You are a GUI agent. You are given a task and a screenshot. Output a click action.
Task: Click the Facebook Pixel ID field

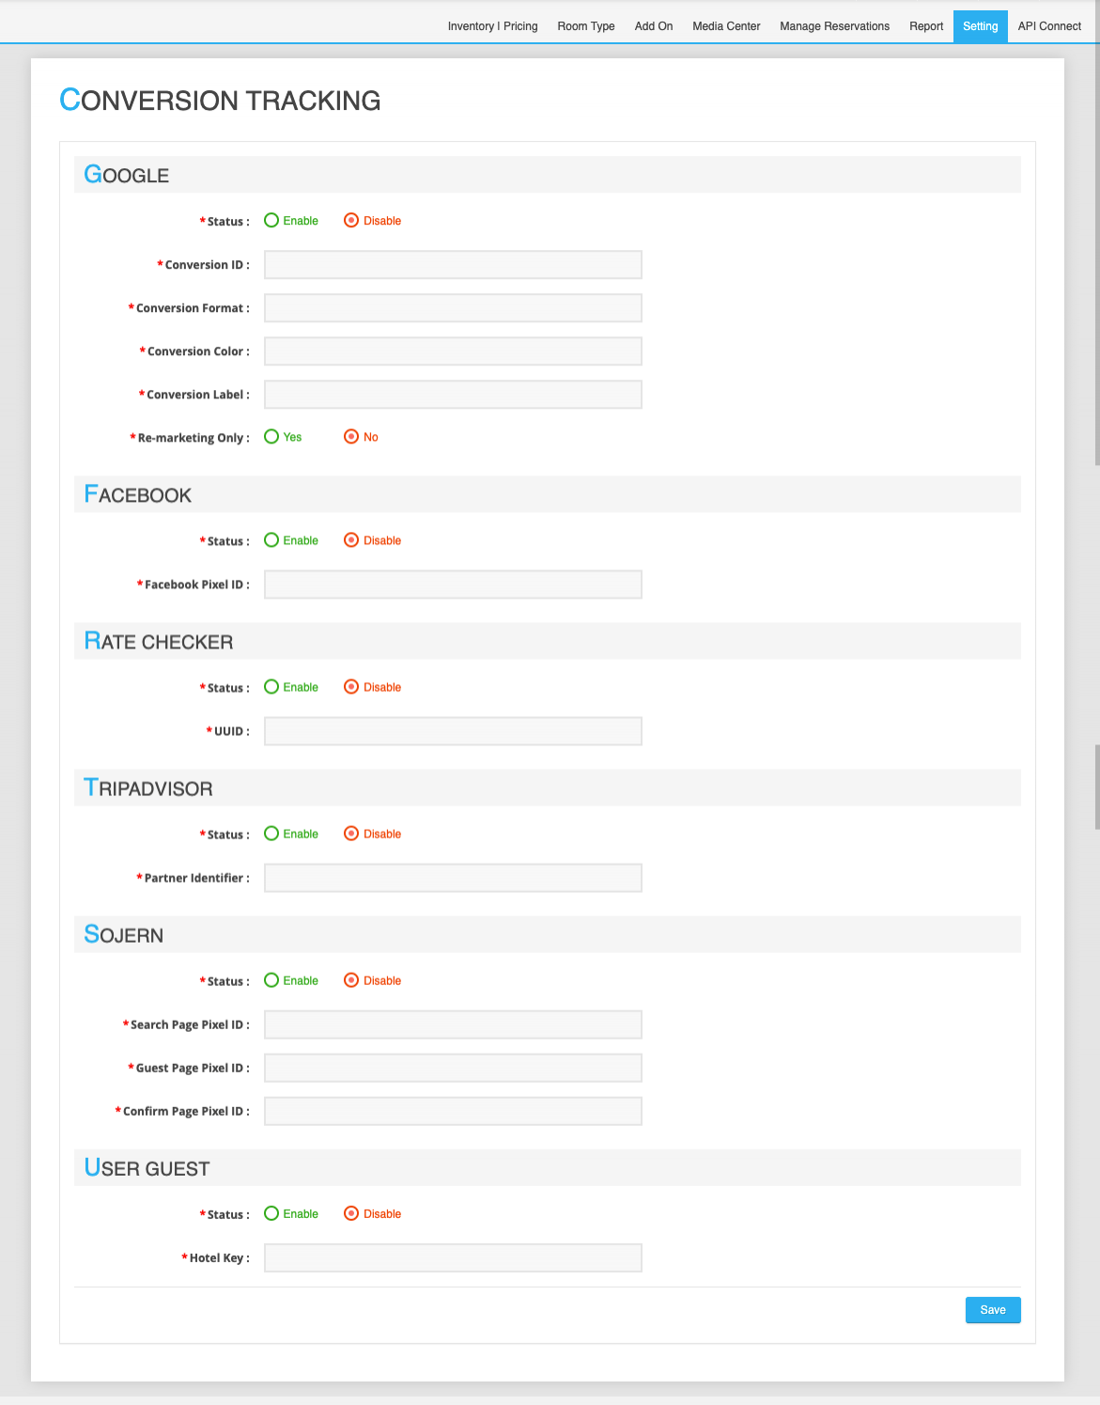coord(453,585)
